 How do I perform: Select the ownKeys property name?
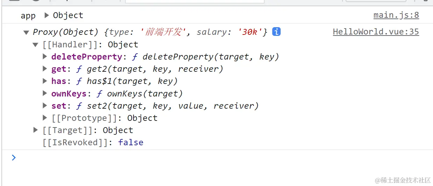point(69,93)
